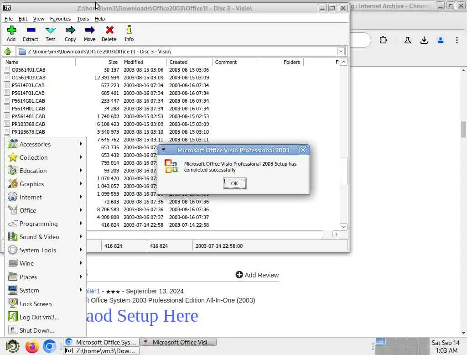
Task: Go up one folder with green arrow
Action: click(8, 52)
